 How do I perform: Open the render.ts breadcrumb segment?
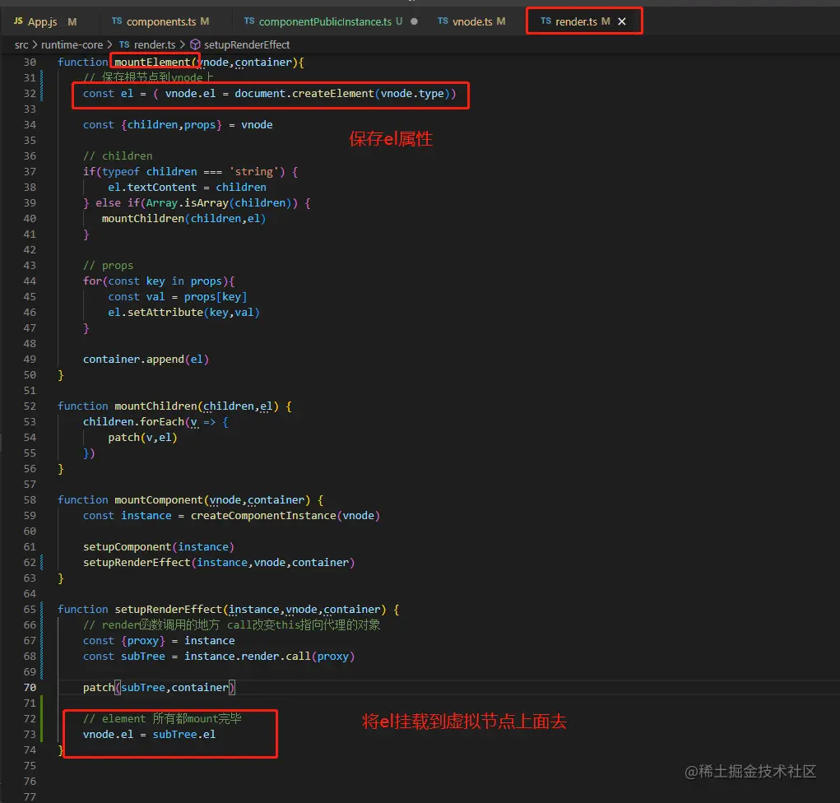[155, 44]
